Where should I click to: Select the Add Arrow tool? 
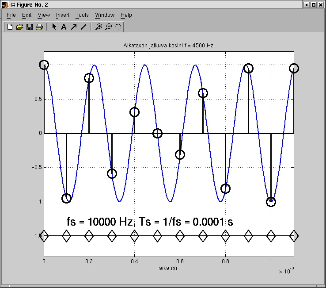click(74, 27)
